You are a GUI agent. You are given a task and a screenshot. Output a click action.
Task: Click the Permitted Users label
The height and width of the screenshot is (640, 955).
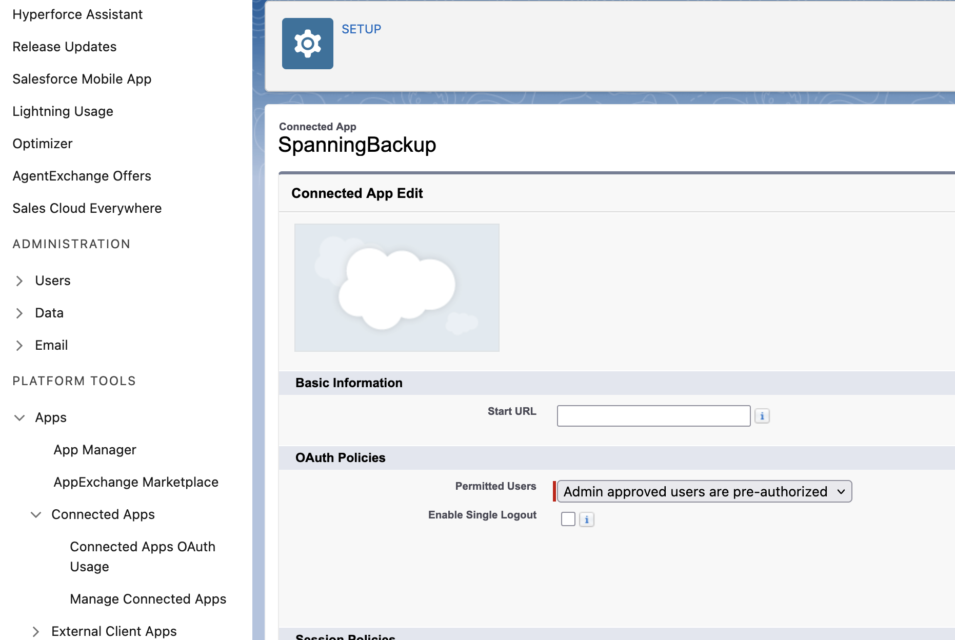(x=495, y=486)
